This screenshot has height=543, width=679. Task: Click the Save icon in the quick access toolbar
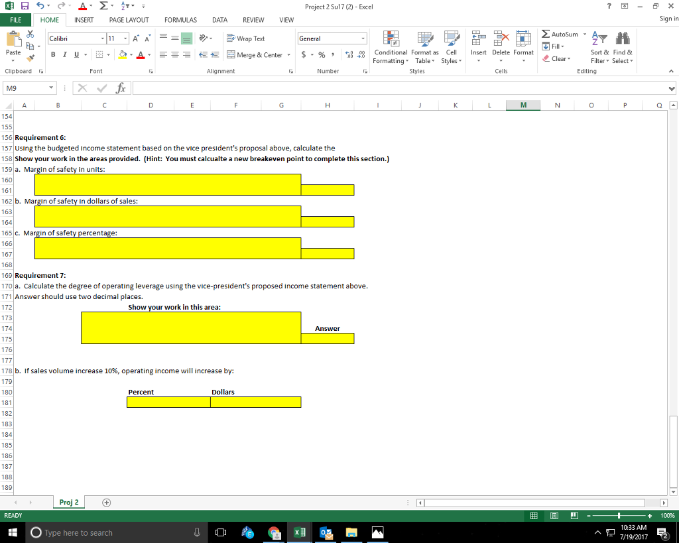pyautogui.click(x=25, y=6)
